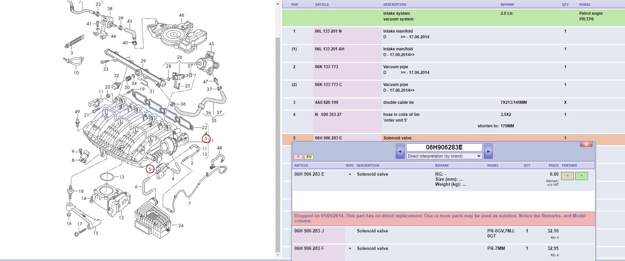Click circled position 5 near the manifold top
Image resolution: width=625 pixels, height=261 pixels.
[x=206, y=138]
